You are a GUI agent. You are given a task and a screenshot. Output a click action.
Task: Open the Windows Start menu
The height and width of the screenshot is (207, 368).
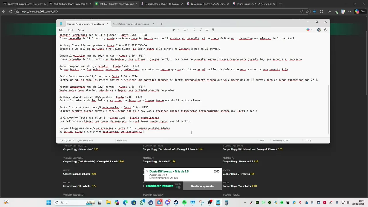[x=49, y=202]
